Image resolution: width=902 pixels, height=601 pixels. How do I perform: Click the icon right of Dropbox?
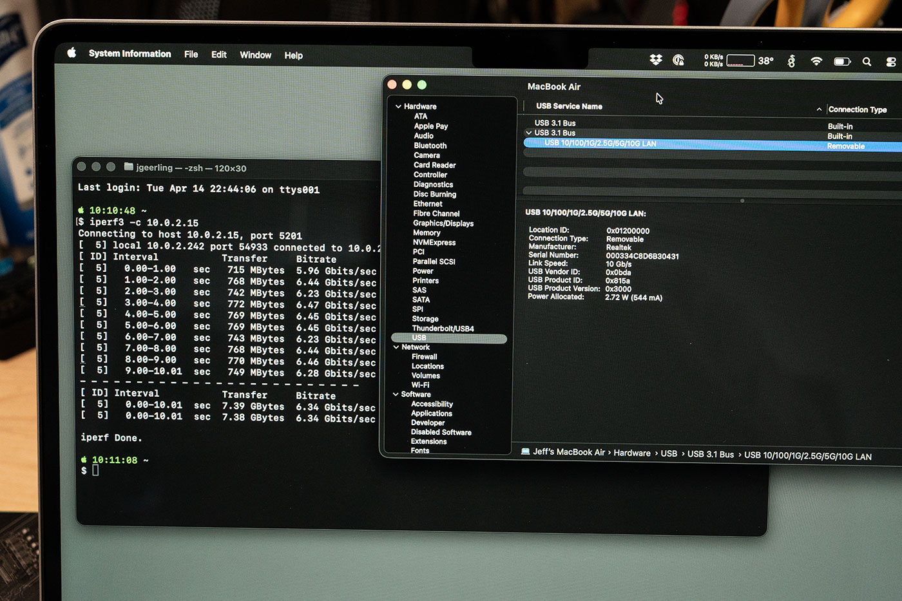[x=678, y=60]
